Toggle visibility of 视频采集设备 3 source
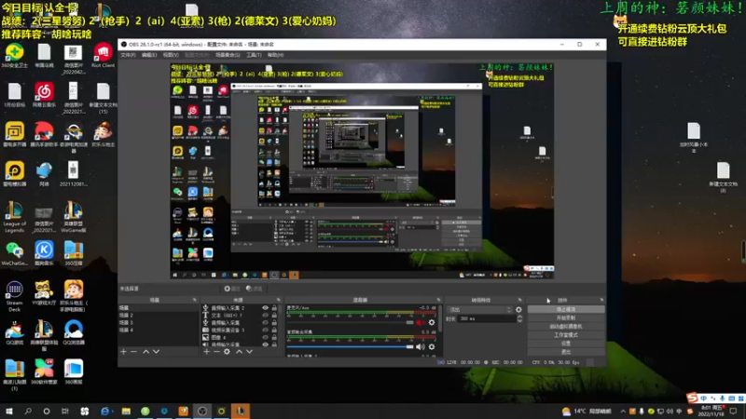This screenshot has width=746, height=419. pos(266,330)
